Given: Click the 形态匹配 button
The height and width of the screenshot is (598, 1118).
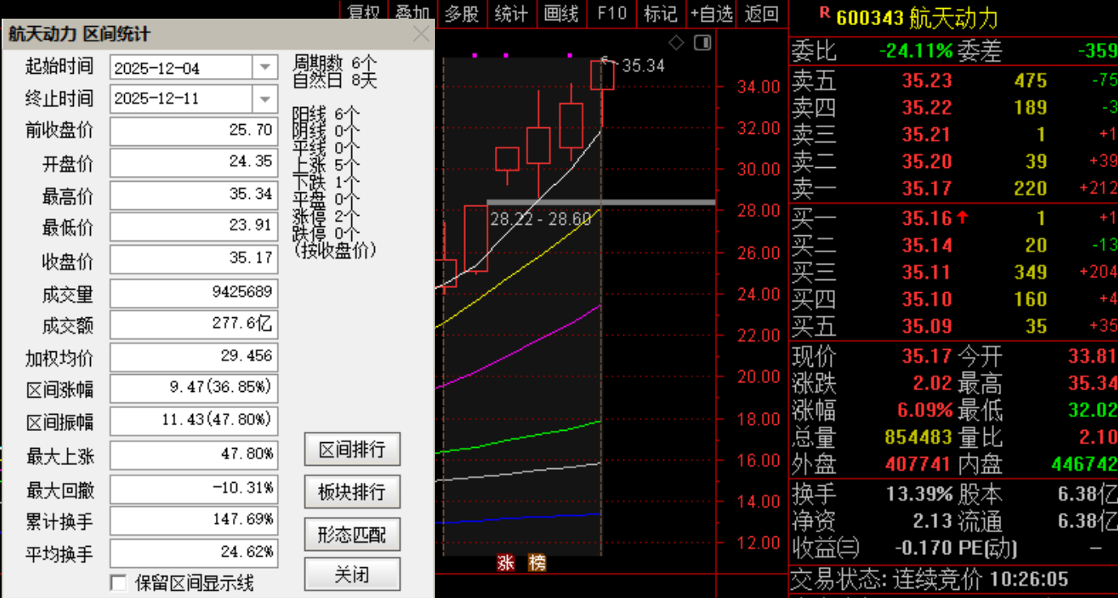Looking at the screenshot, I should click(x=352, y=535).
